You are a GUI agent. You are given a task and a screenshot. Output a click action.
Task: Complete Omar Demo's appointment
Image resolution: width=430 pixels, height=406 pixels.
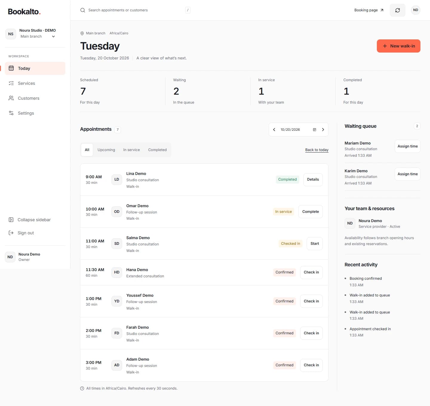(311, 212)
